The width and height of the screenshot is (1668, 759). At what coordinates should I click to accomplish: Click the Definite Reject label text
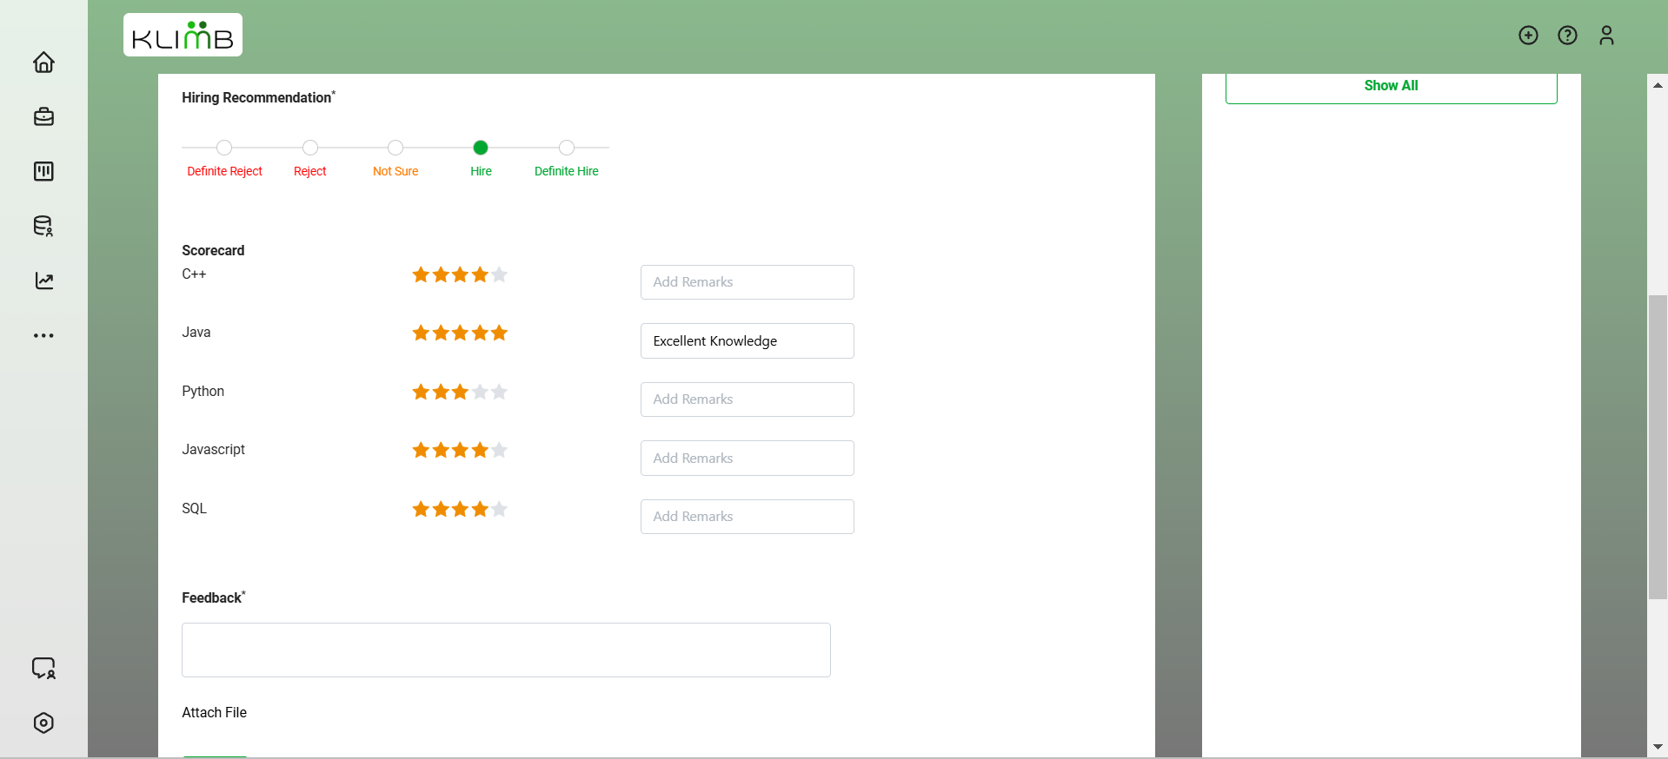[224, 171]
